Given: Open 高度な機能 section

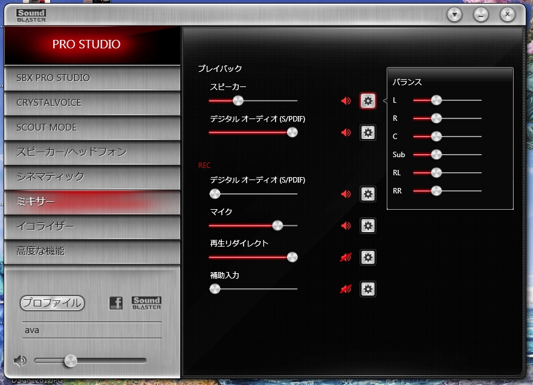Looking at the screenshot, I should pos(92,251).
